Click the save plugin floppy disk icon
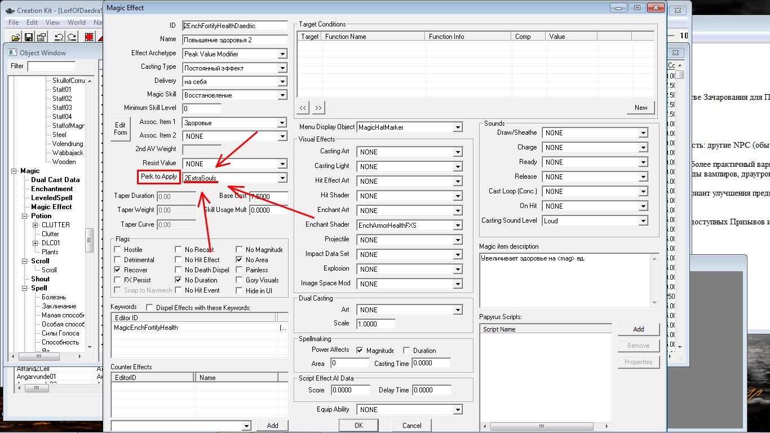770x433 pixels. (x=29, y=37)
